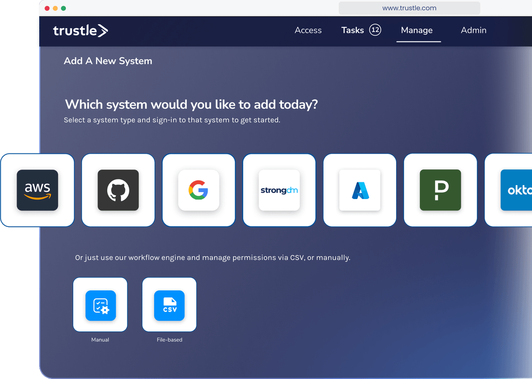Click the File-based label text

click(169, 340)
